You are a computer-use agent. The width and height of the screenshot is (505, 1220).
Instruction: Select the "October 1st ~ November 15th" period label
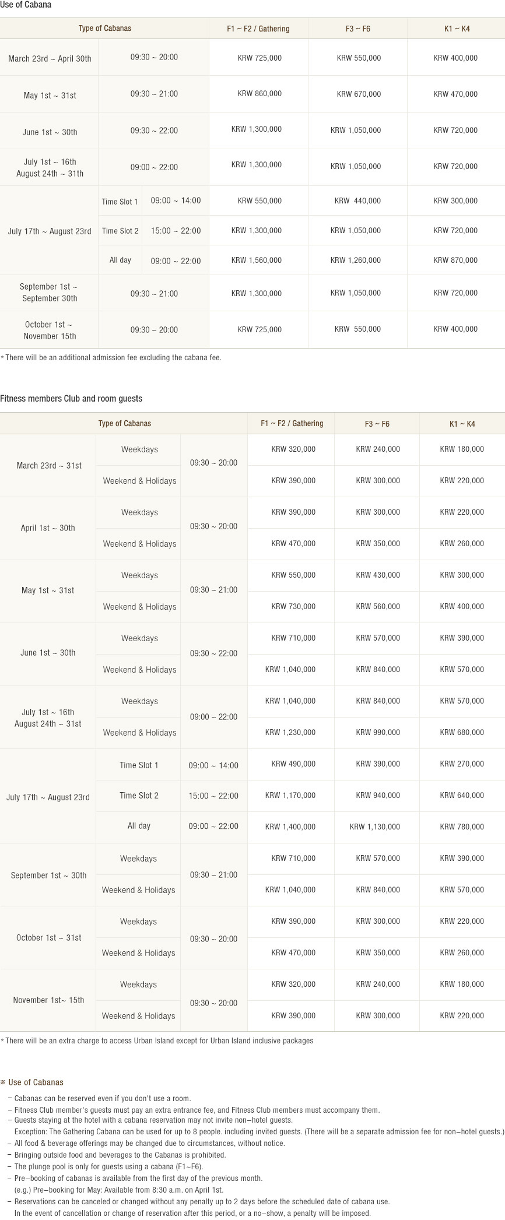coord(50,330)
